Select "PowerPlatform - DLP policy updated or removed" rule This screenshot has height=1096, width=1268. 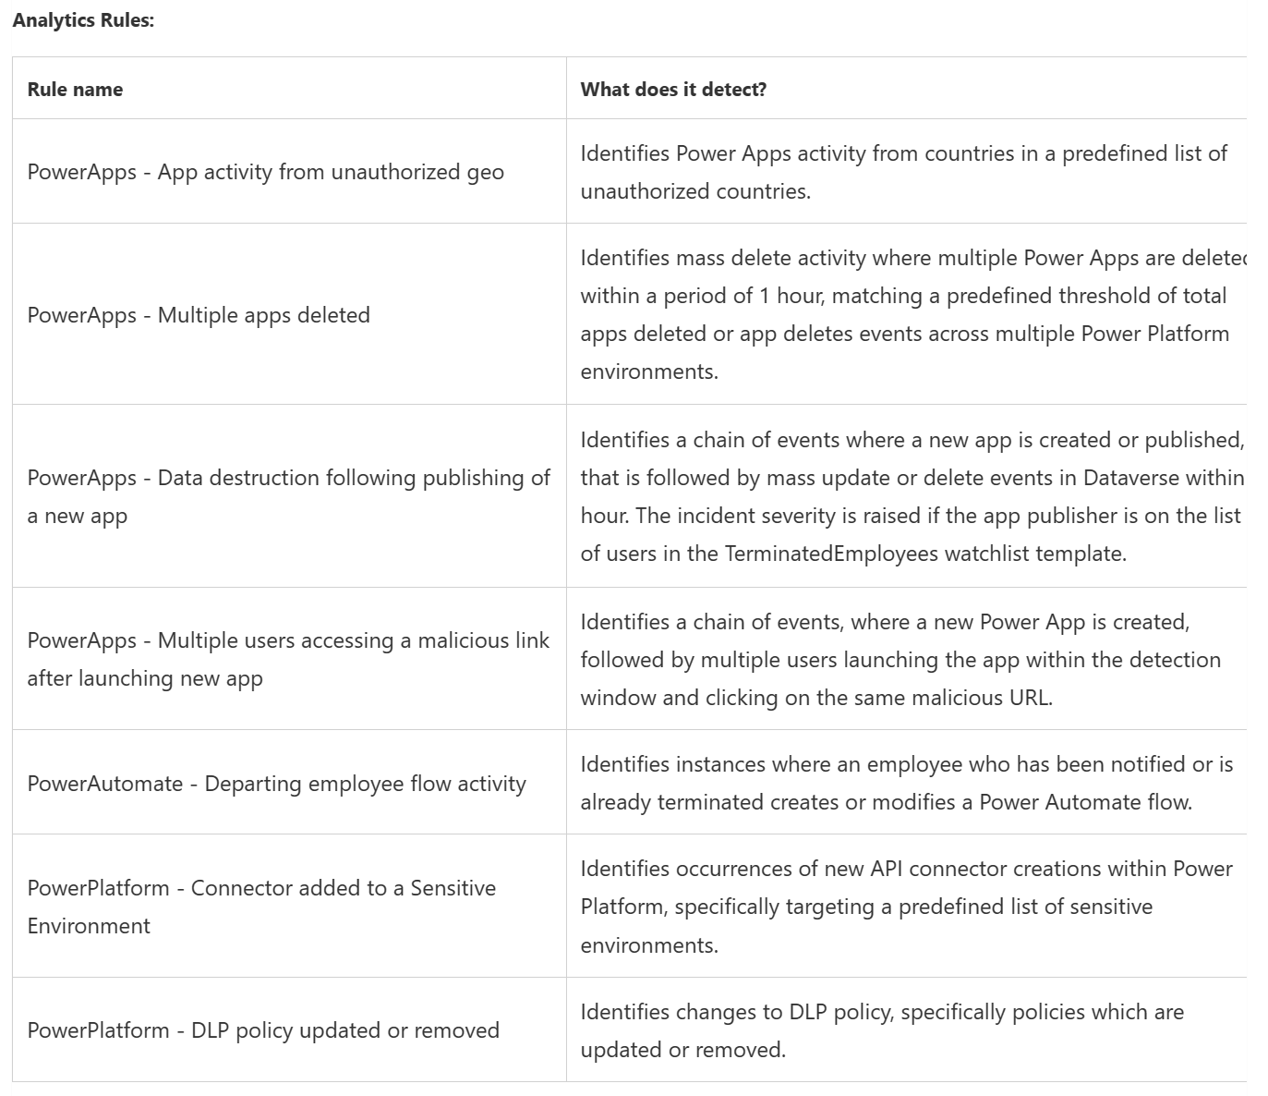(263, 1030)
